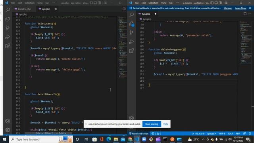
Task: Open Run and Debug in left window
Action: 8,37
